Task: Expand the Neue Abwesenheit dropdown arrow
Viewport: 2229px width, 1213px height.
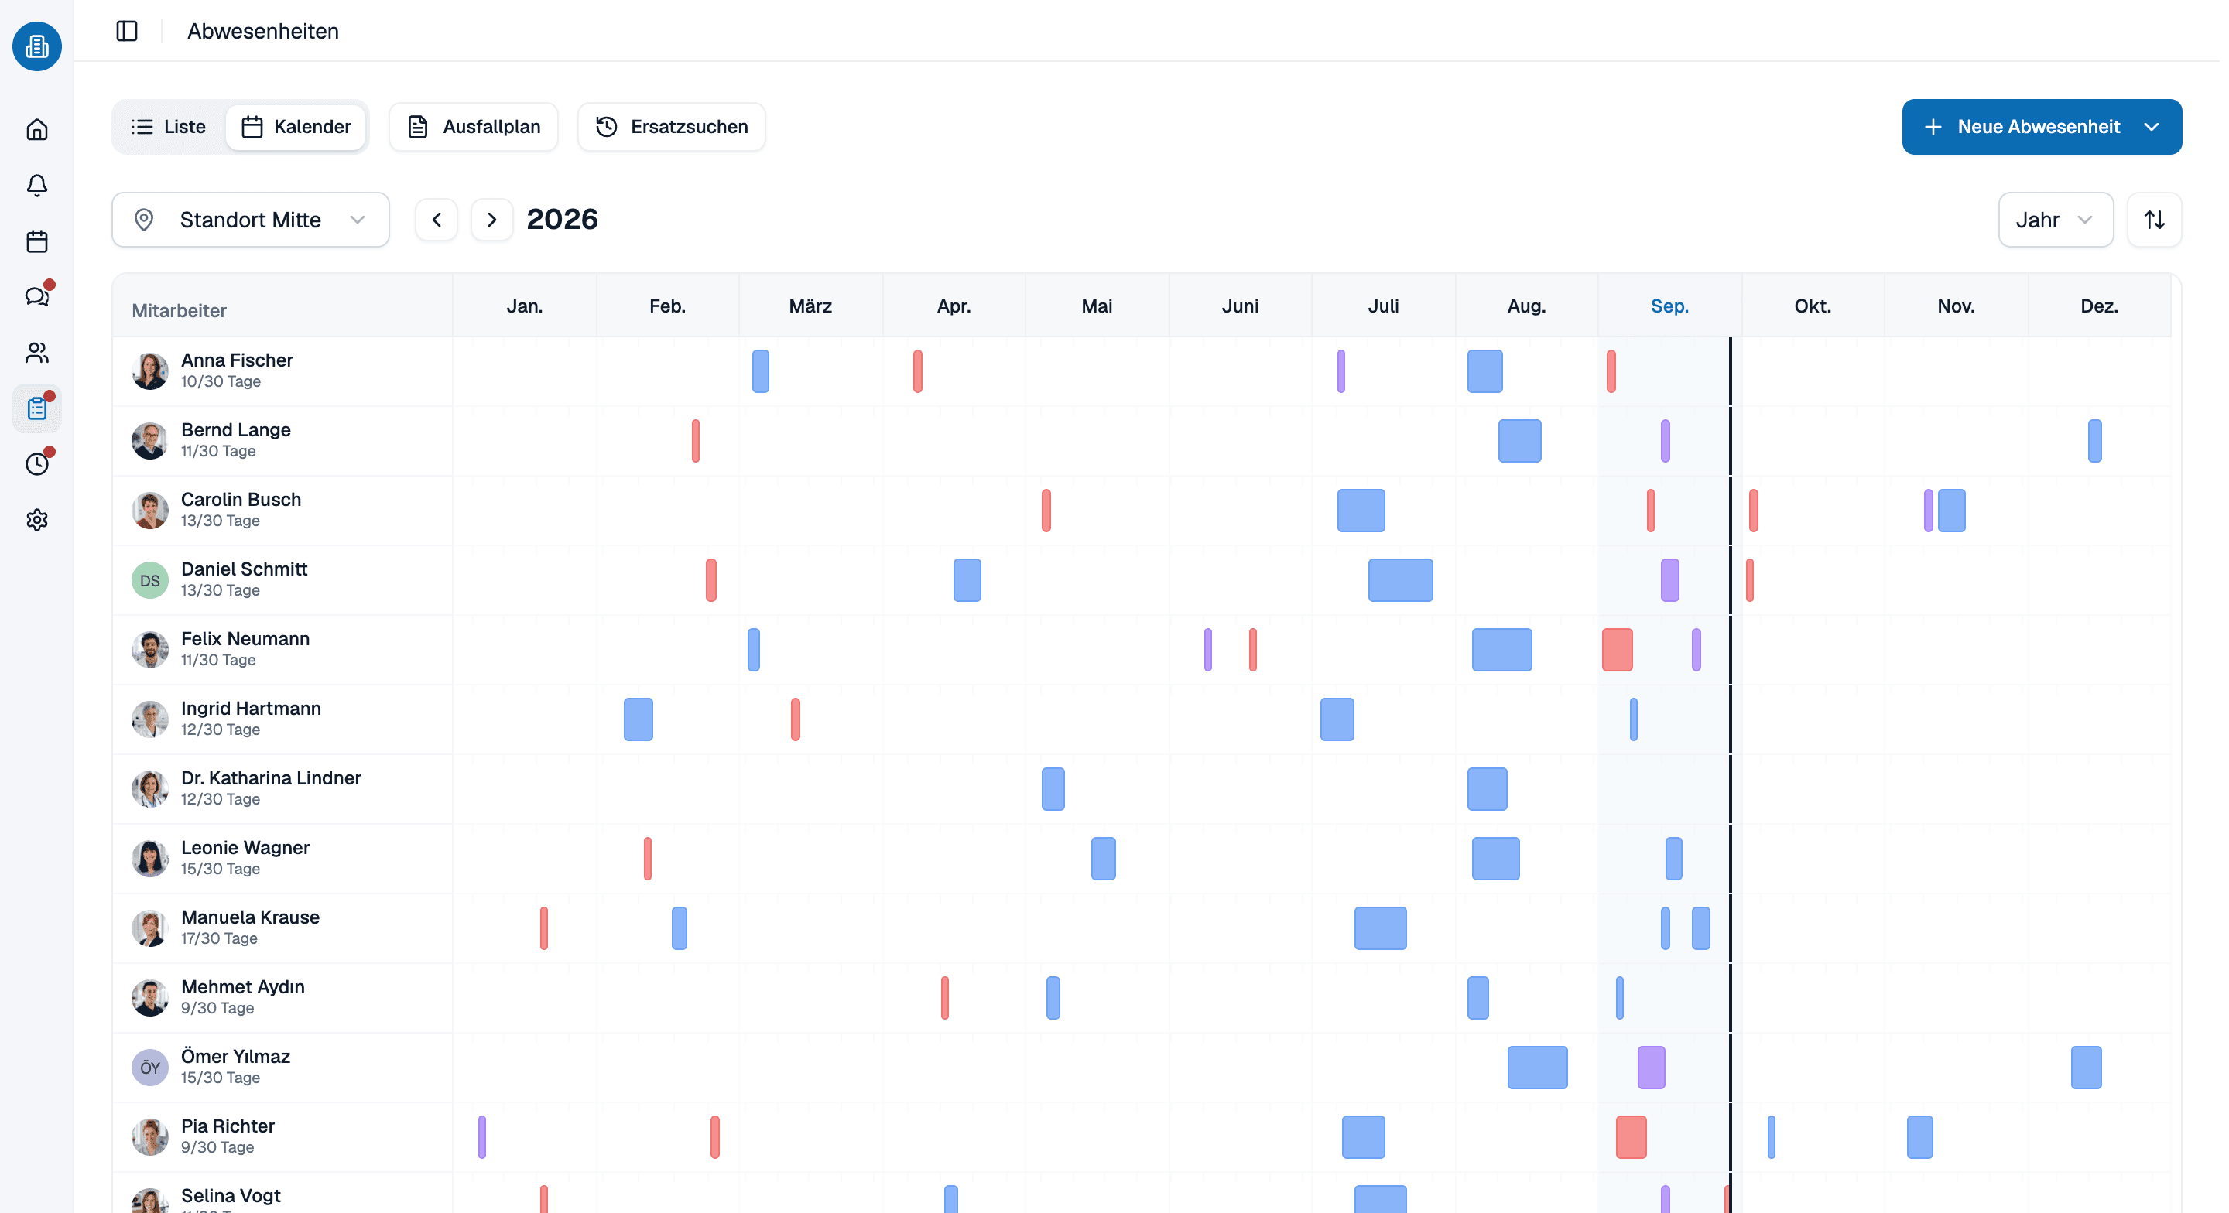Action: (x=2152, y=127)
